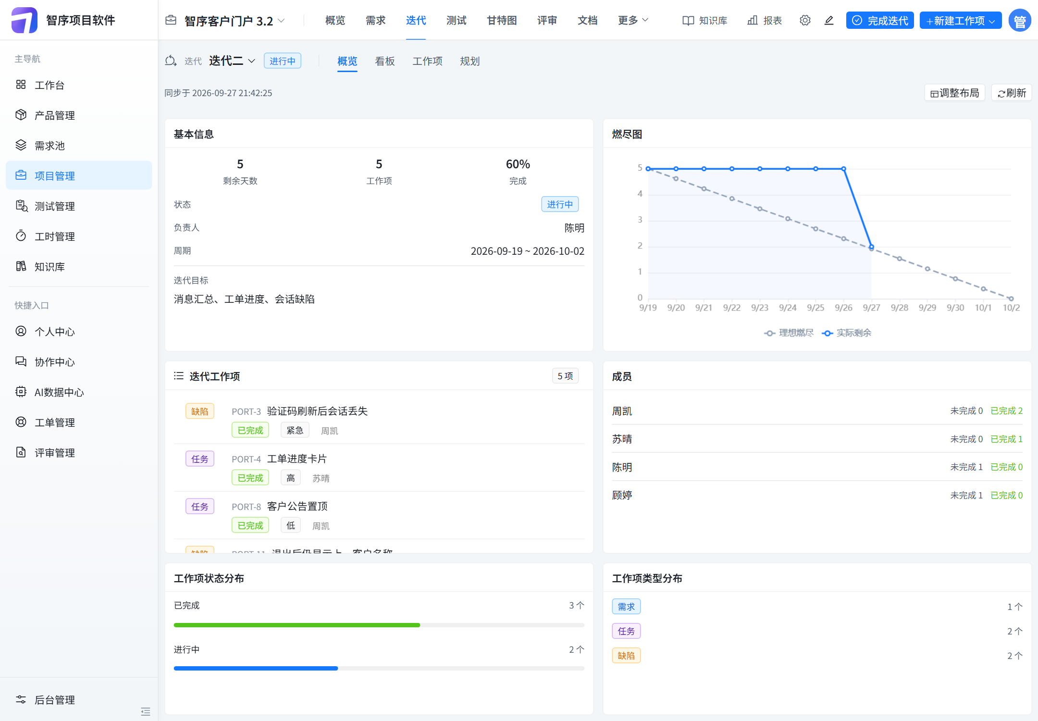Open 知识库 in the left sidebar
This screenshot has width=1038, height=721.
[79, 267]
